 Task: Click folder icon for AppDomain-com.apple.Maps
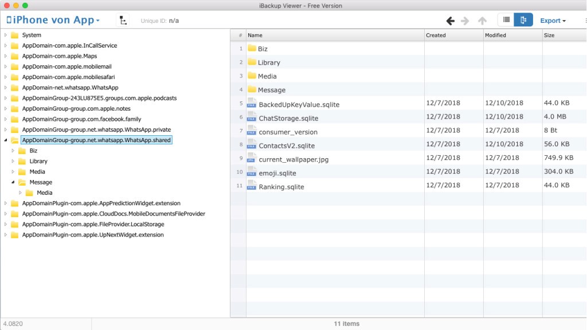(15, 56)
